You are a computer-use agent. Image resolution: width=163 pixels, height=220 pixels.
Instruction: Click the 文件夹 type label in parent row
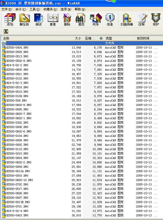[110, 43]
